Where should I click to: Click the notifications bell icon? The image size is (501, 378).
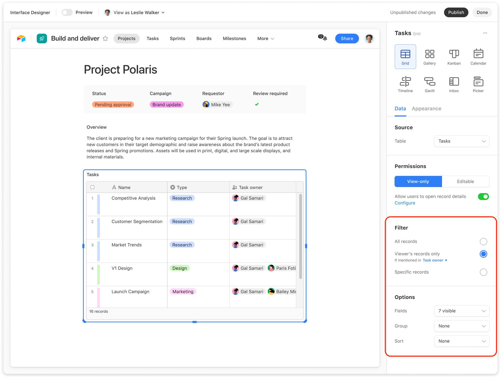[325, 38]
